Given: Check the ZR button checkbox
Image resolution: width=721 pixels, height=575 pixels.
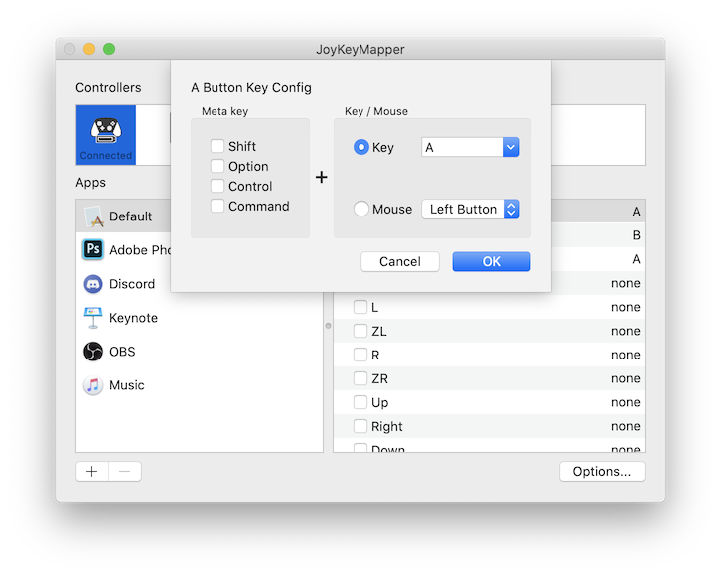Looking at the screenshot, I should [360, 378].
